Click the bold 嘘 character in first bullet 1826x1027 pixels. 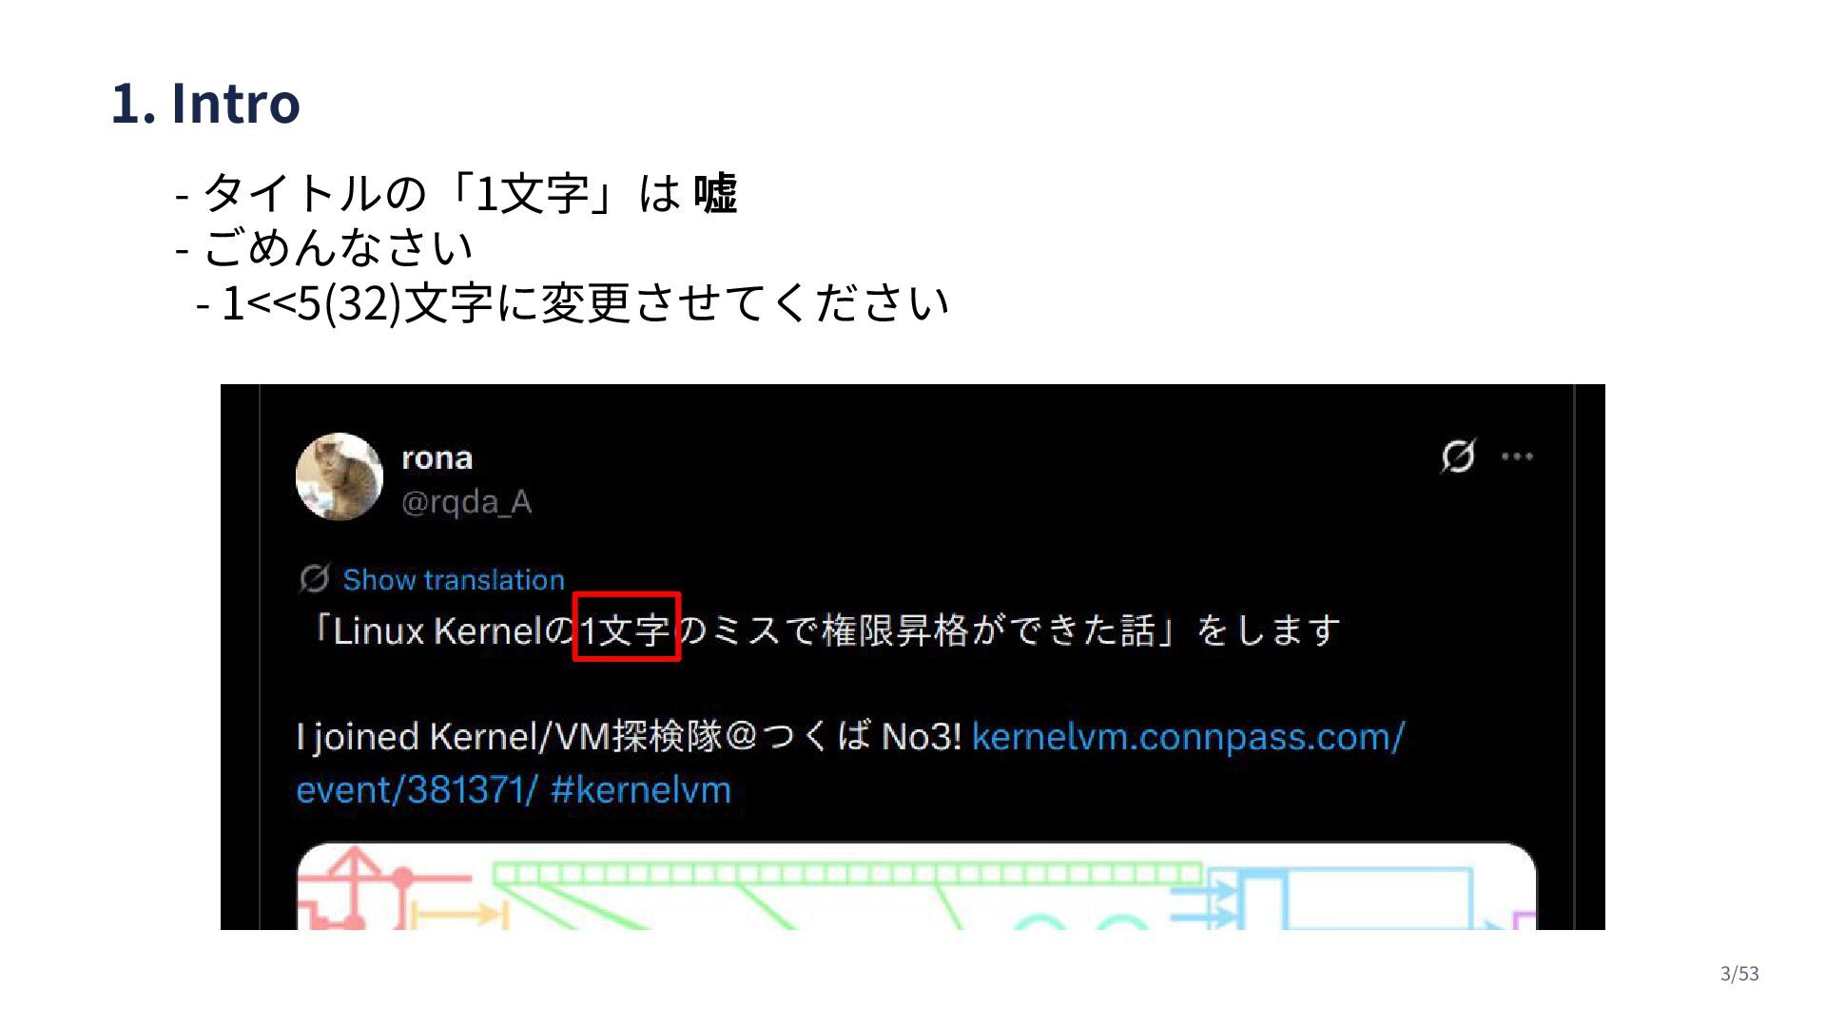[x=715, y=193]
